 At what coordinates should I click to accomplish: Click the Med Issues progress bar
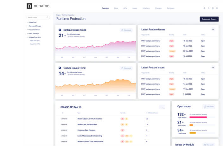(x=202, y=125)
